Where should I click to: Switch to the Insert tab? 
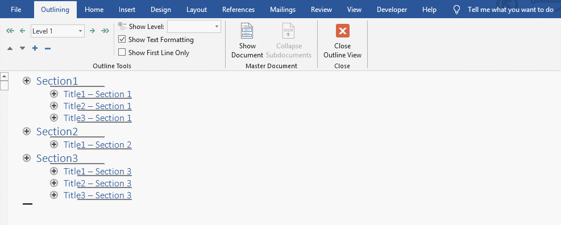tap(127, 10)
